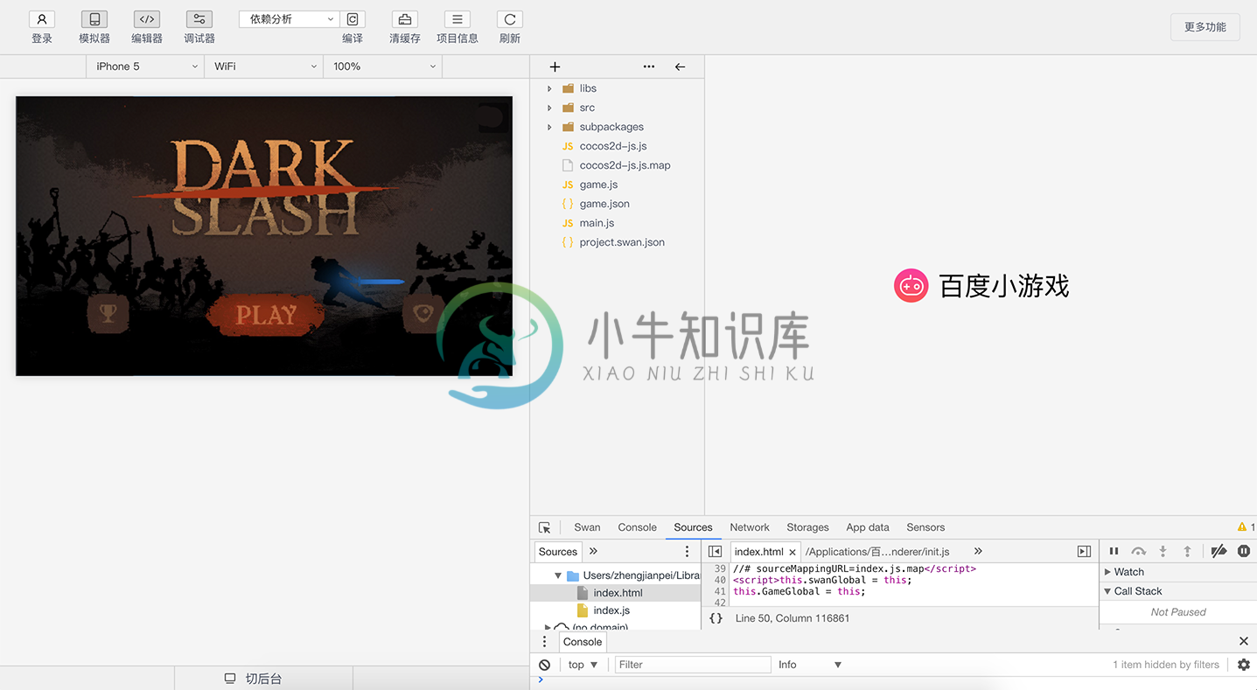Viewport: 1257px width, 690px height.
Task: Click PLAY button in game preview
Action: tap(266, 315)
